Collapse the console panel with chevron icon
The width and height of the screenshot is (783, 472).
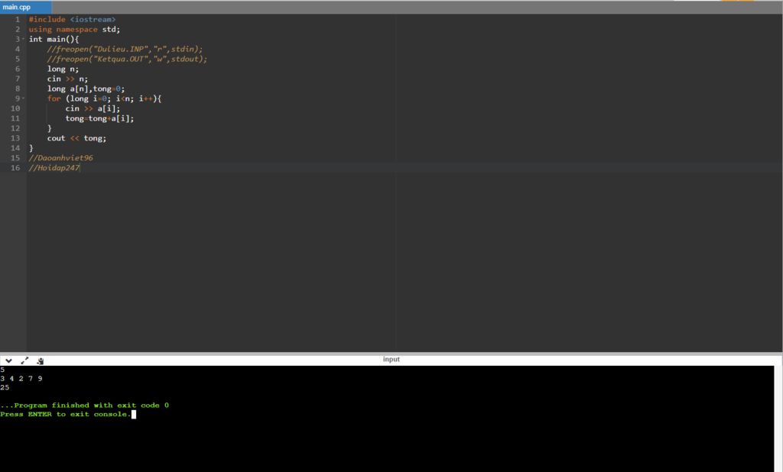click(x=8, y=360)
